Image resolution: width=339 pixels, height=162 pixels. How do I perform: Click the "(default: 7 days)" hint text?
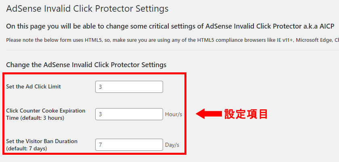click(26, 148)
